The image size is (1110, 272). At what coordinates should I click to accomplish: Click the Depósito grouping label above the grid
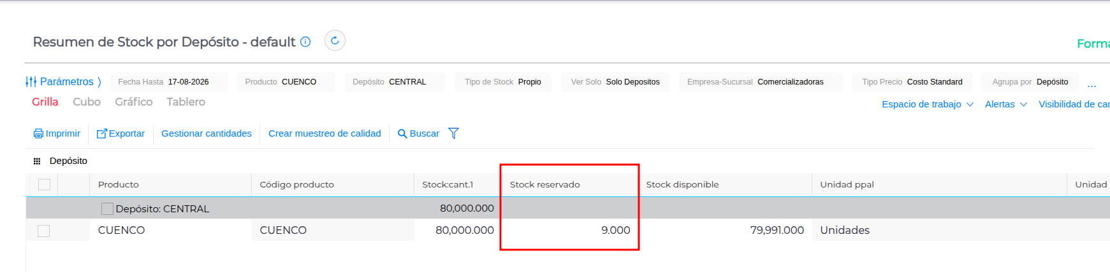68,161
